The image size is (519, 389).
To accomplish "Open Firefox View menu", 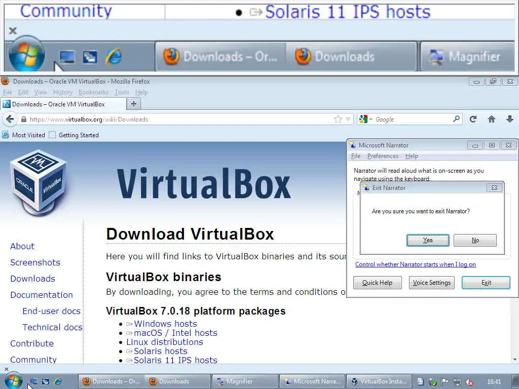I will [x=41, y=92].
